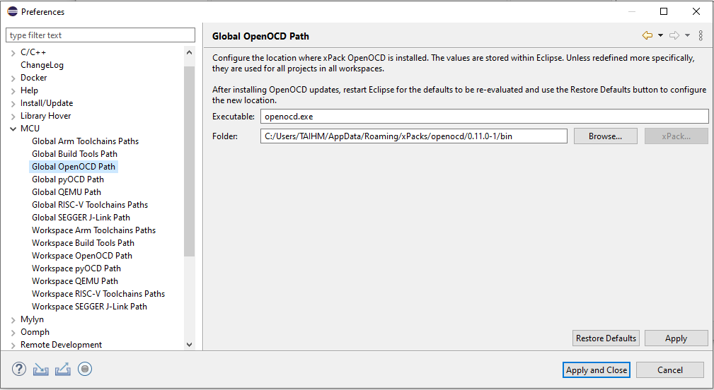714x390 pixels.
Task: Click Apply and Close
Action: [x=596, y=370]
